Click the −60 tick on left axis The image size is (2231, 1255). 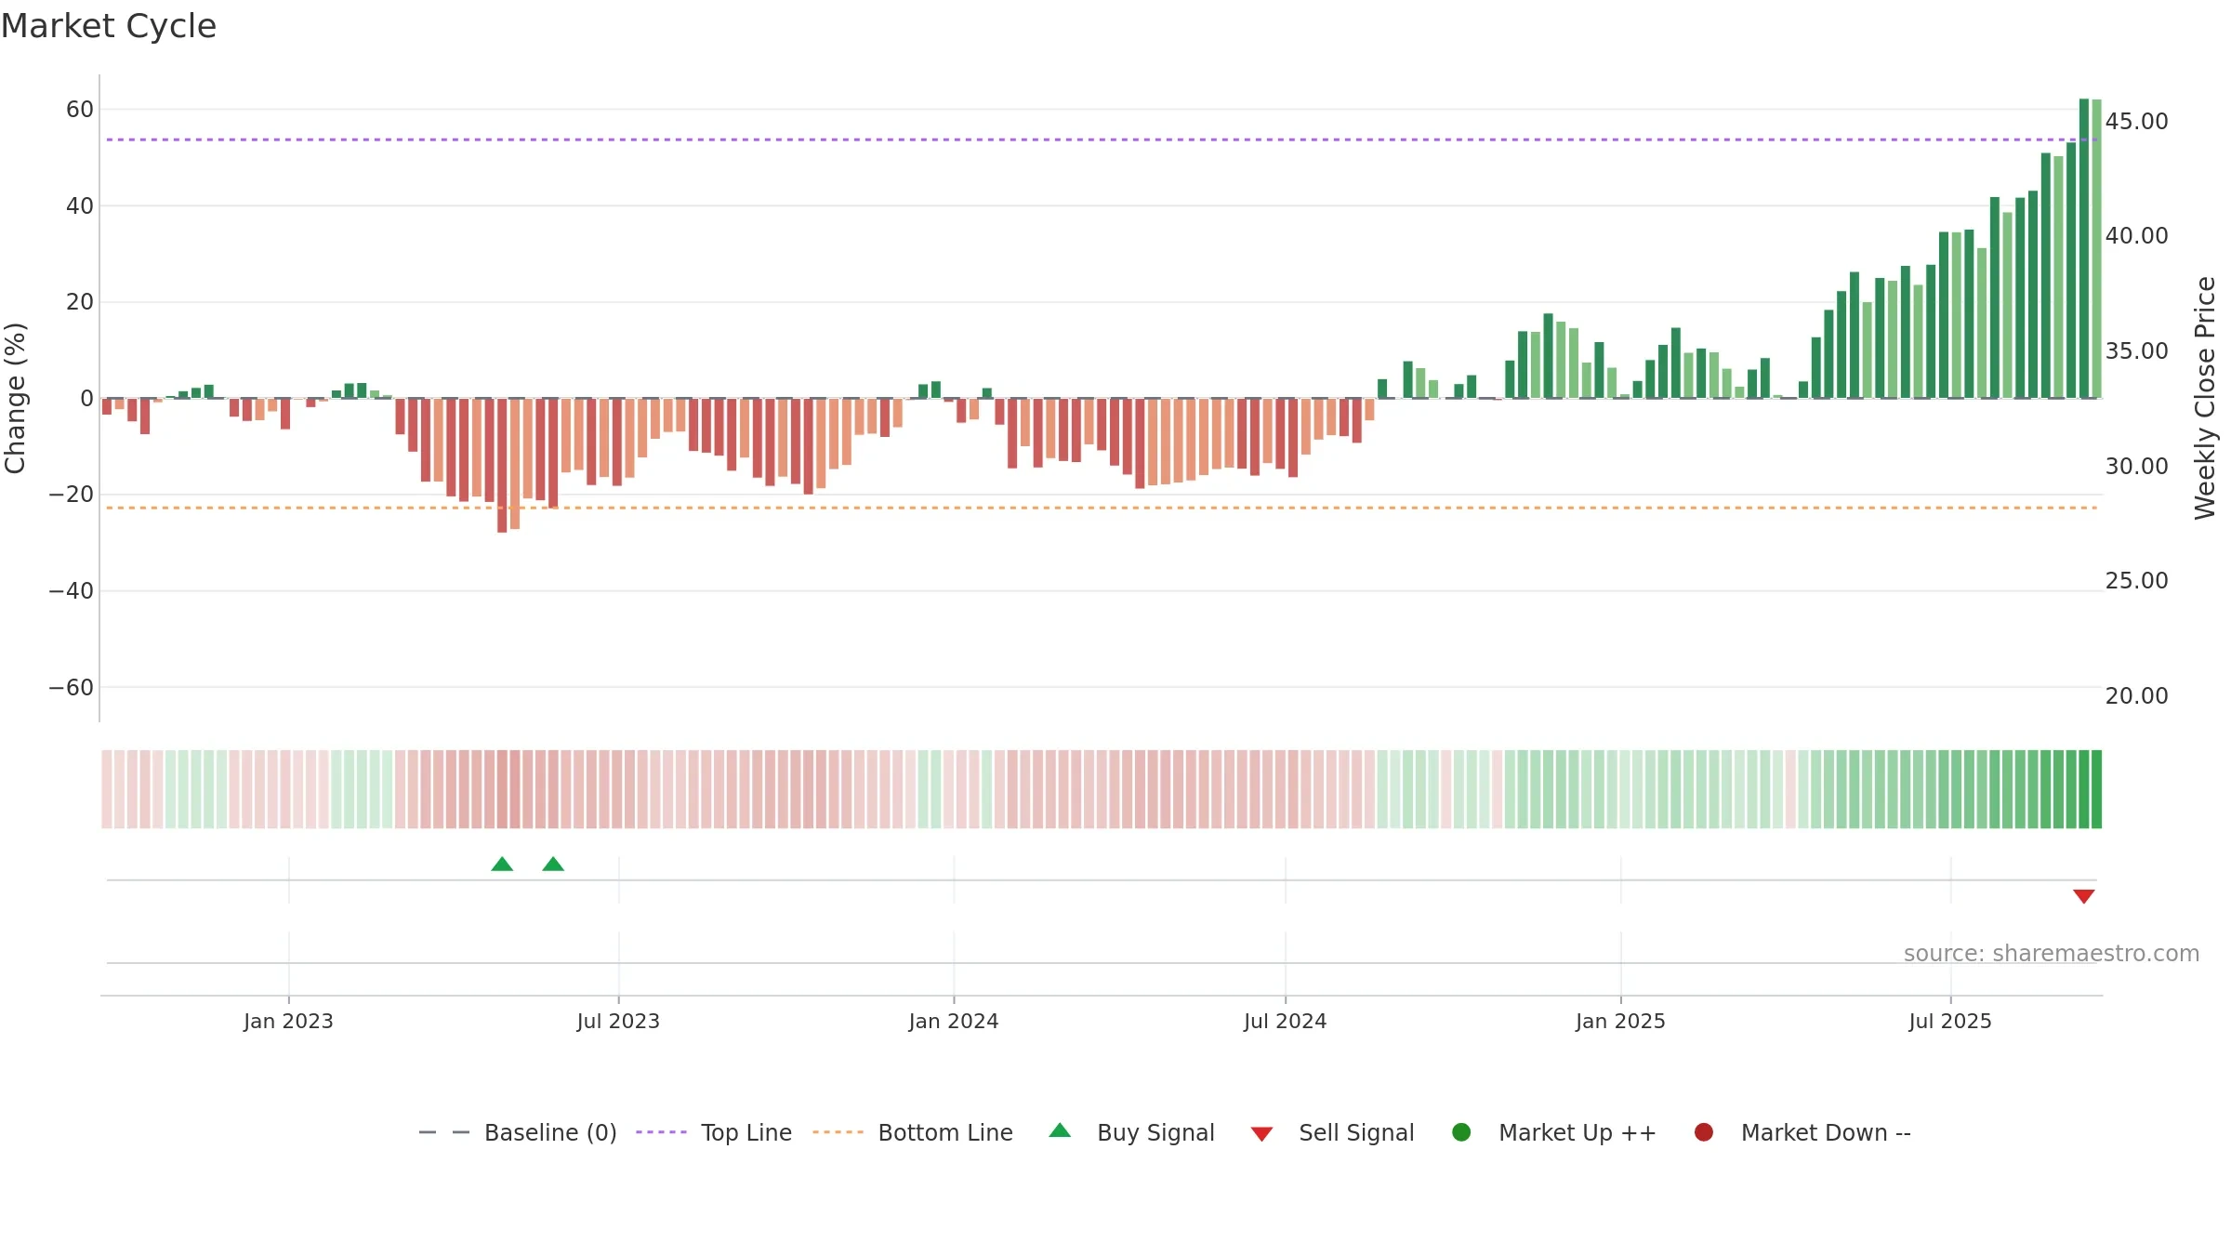(x=72, y=687)
